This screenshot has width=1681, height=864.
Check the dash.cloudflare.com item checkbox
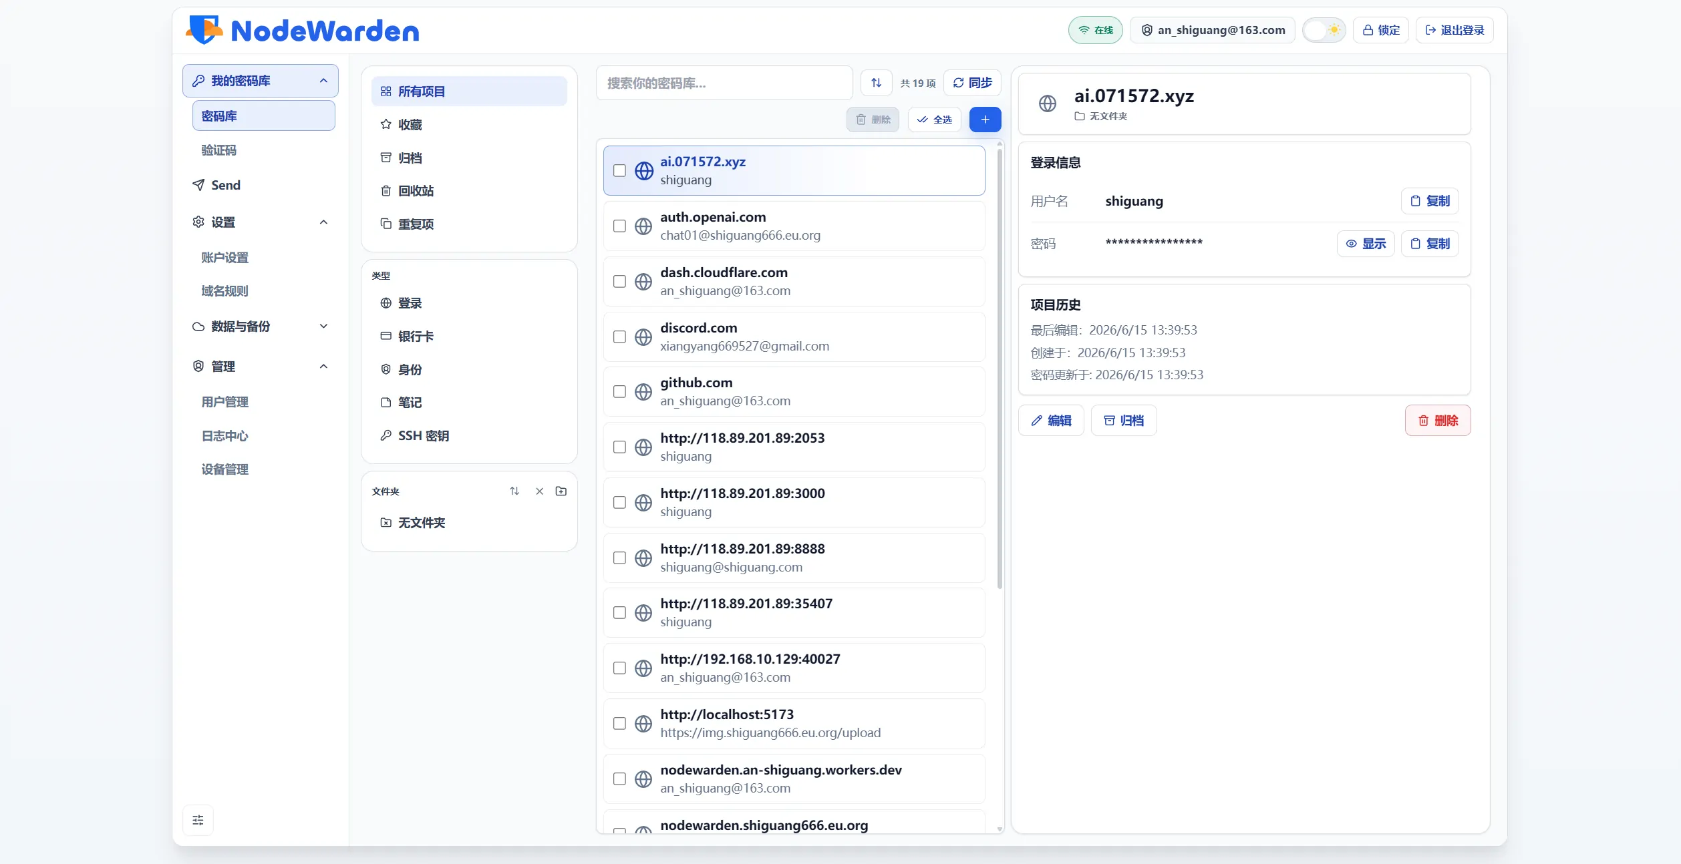coord(619,282)
